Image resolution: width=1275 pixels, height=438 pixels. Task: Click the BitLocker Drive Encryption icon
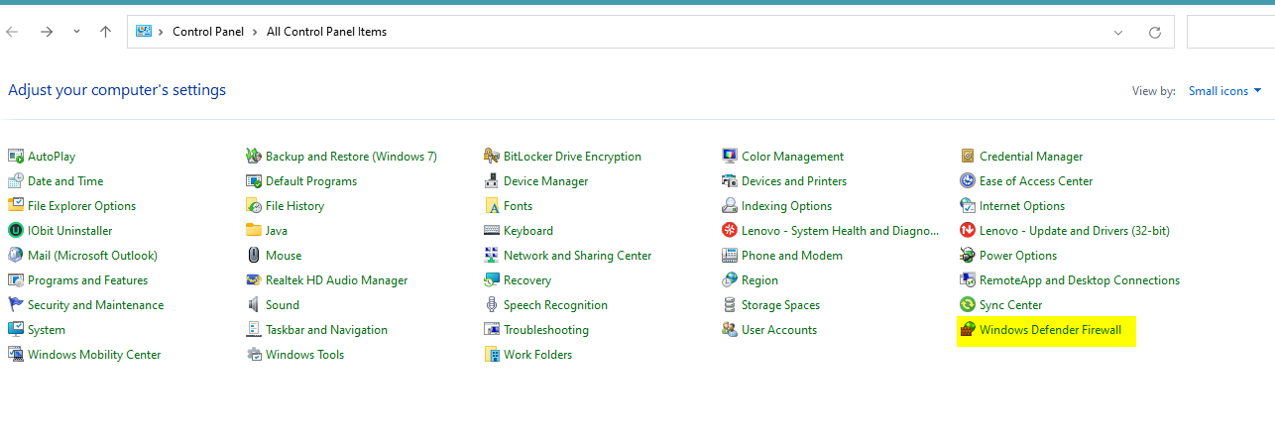(x=492, y=156)
